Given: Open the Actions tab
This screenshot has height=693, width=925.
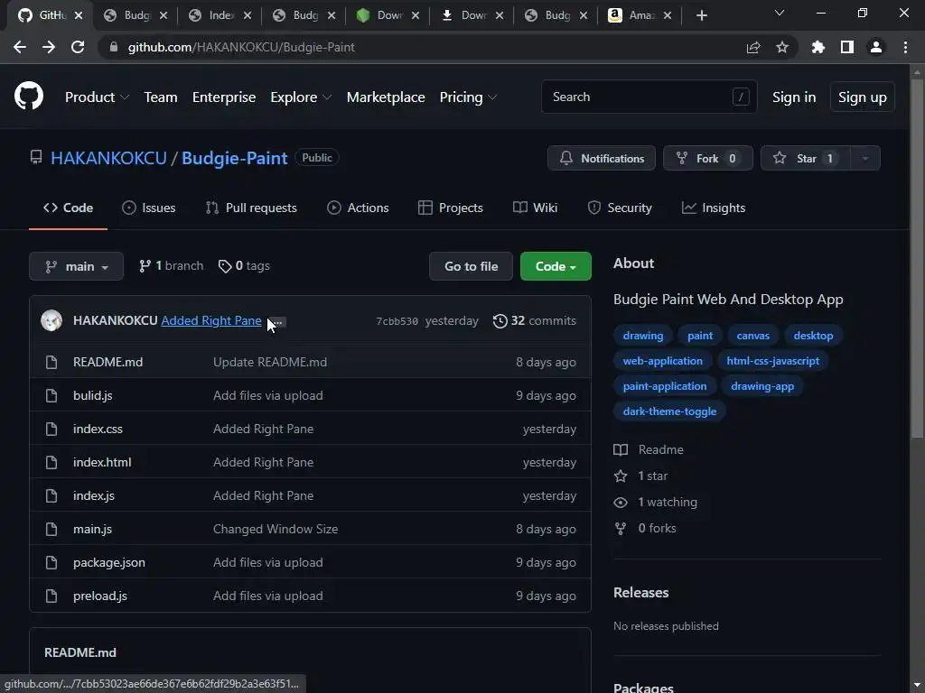Looking at the screenshot, I should [x=358, y=208].
